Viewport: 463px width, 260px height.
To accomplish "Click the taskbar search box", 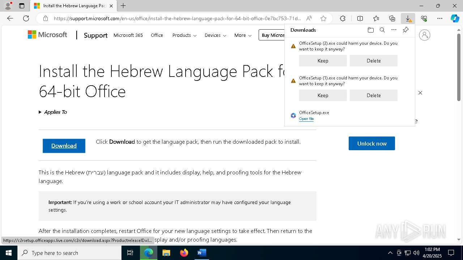I will (x=69, y=253).
